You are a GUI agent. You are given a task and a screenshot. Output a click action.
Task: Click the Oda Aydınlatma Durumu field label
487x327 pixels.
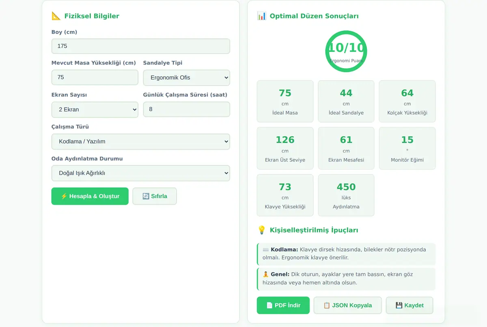click(x=87, y=159)
